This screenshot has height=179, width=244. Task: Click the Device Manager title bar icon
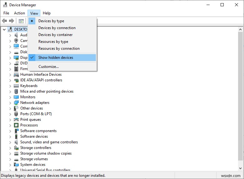click(5, 5)
